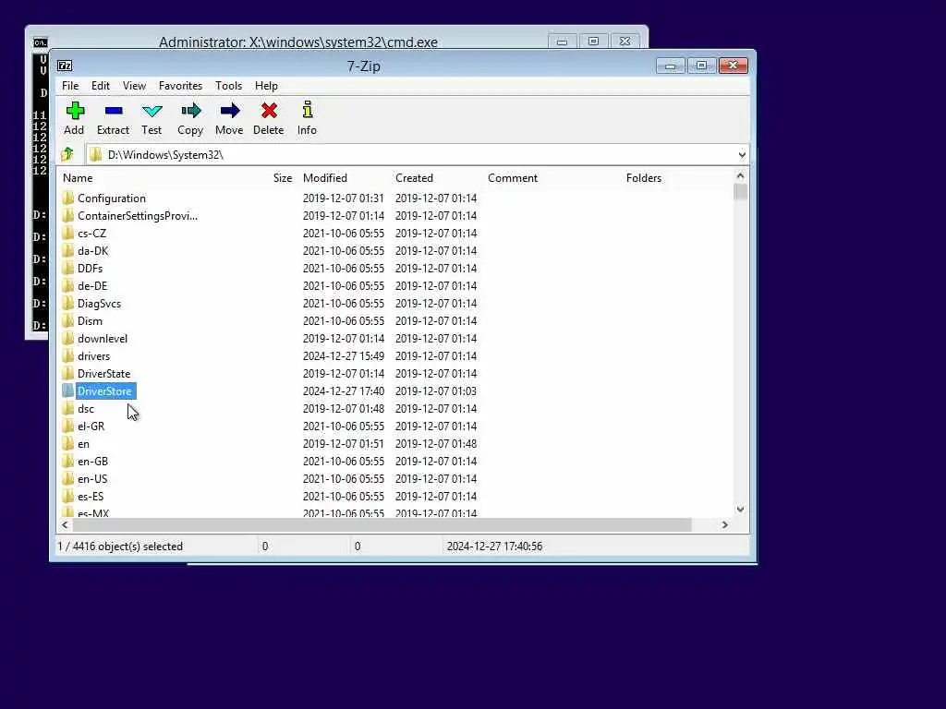
Task: Select the DriverState folder icon
Action: pos(68,373)
